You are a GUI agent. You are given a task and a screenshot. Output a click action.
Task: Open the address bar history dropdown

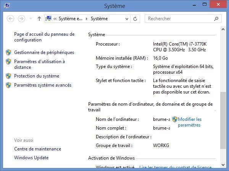click(127, 19)
